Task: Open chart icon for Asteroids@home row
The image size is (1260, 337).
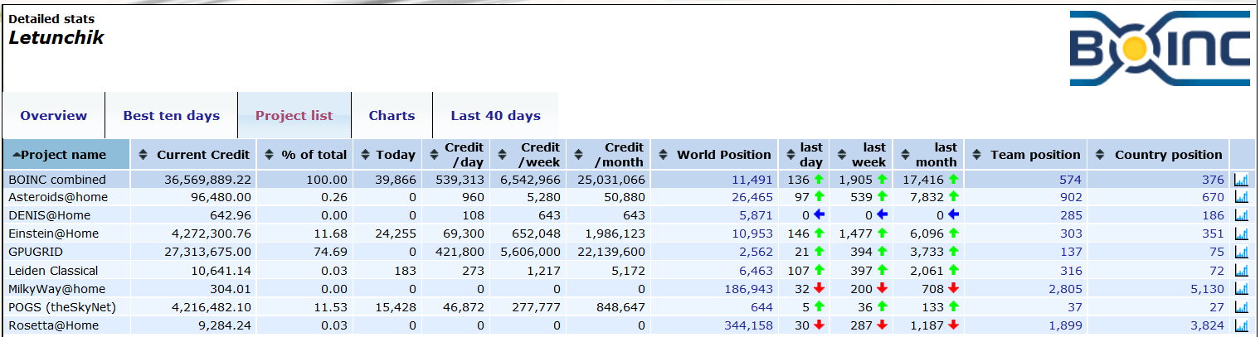Action: tap(1241, 198)
